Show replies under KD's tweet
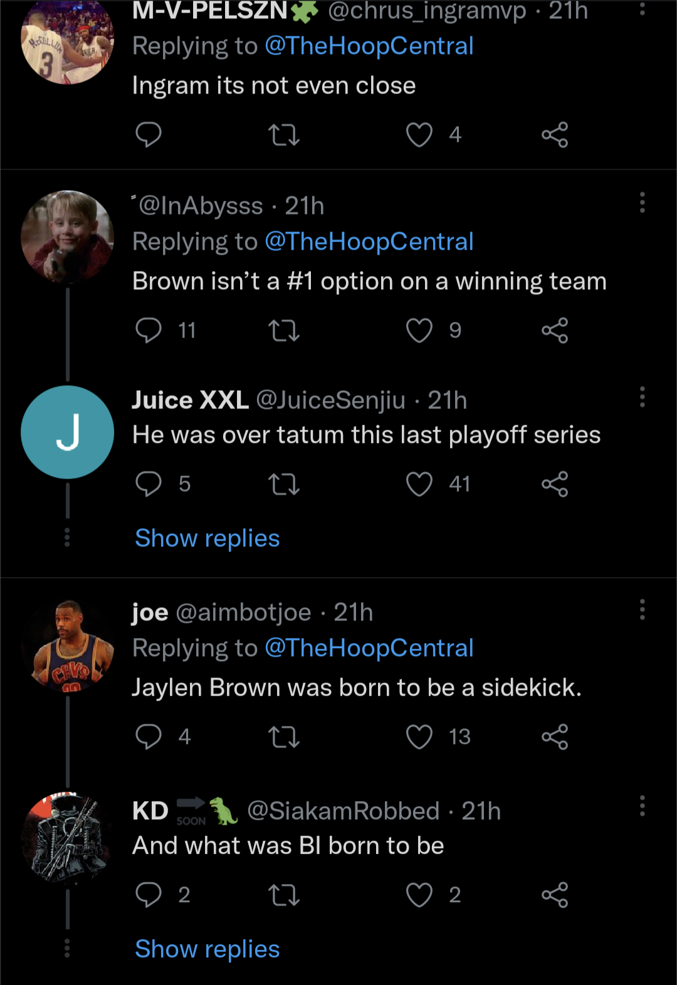Viewport: 677px width, 985px height. [x=207, y=949]
